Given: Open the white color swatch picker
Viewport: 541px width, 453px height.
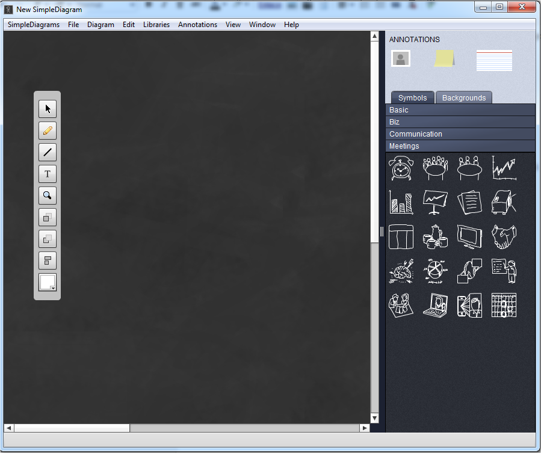Looking at the screenshot, I should pos(48,283).
